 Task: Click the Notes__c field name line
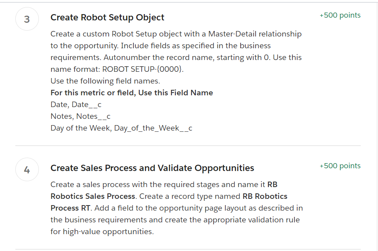tap(80, 116)
